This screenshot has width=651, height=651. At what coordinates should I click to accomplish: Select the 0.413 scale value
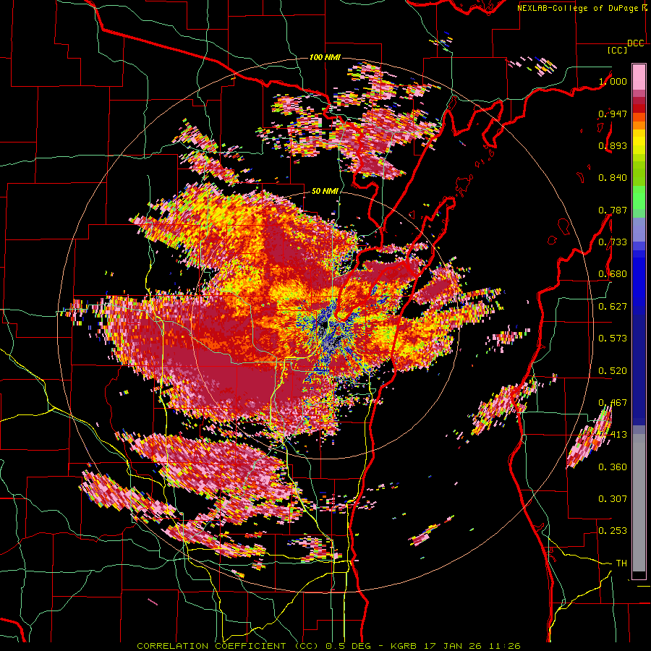tap(613, 435)
